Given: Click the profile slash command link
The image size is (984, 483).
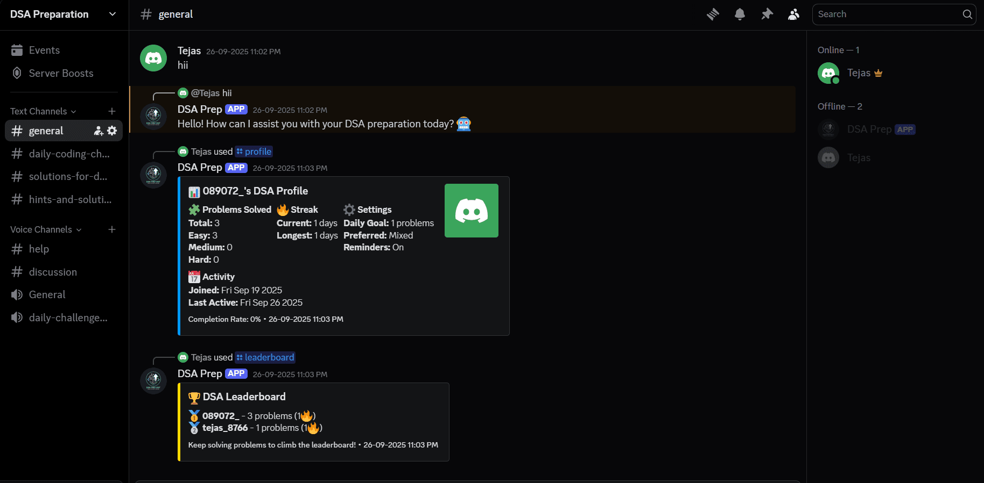Looking at the screenshot, I should [254, 152].
